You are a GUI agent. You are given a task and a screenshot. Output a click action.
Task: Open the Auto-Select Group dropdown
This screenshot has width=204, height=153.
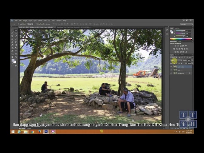tap(30, 24)
